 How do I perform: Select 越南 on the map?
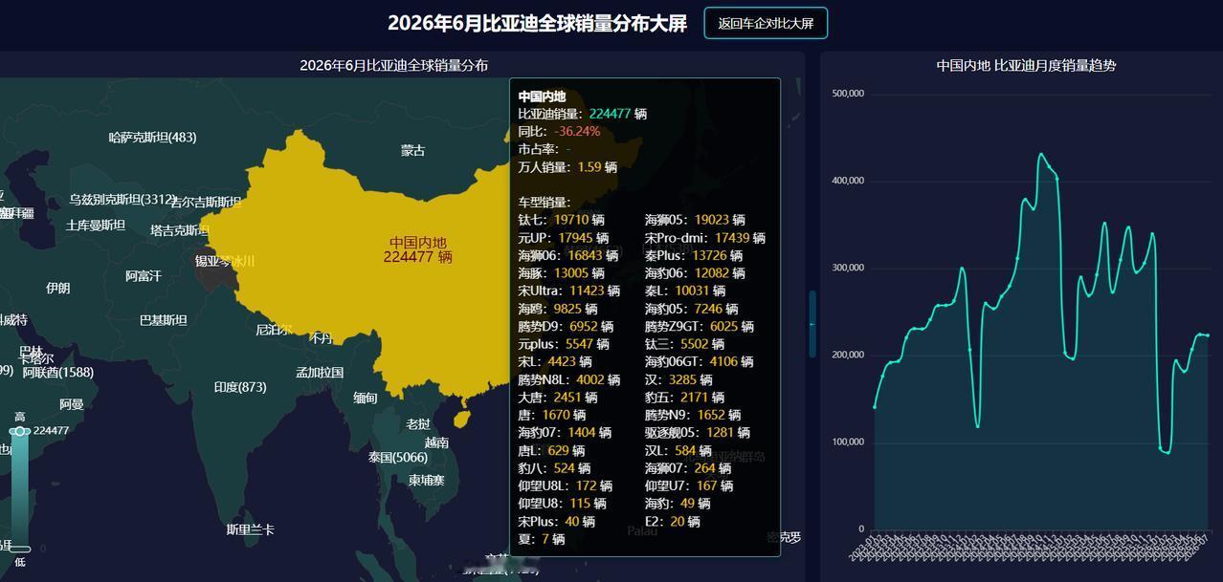436,442
